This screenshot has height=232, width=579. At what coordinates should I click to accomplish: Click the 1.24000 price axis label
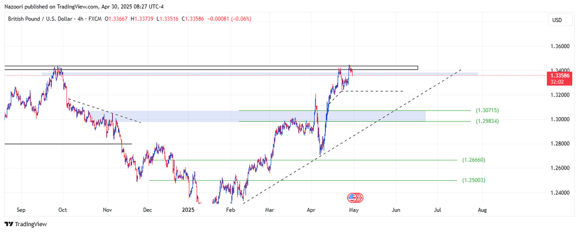pyautogui.click(x=560, y=192)
